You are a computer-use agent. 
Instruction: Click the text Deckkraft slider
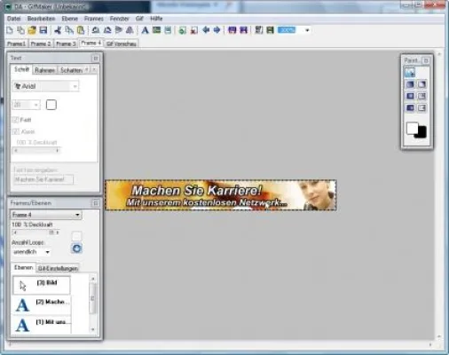[x=36, y=151]
